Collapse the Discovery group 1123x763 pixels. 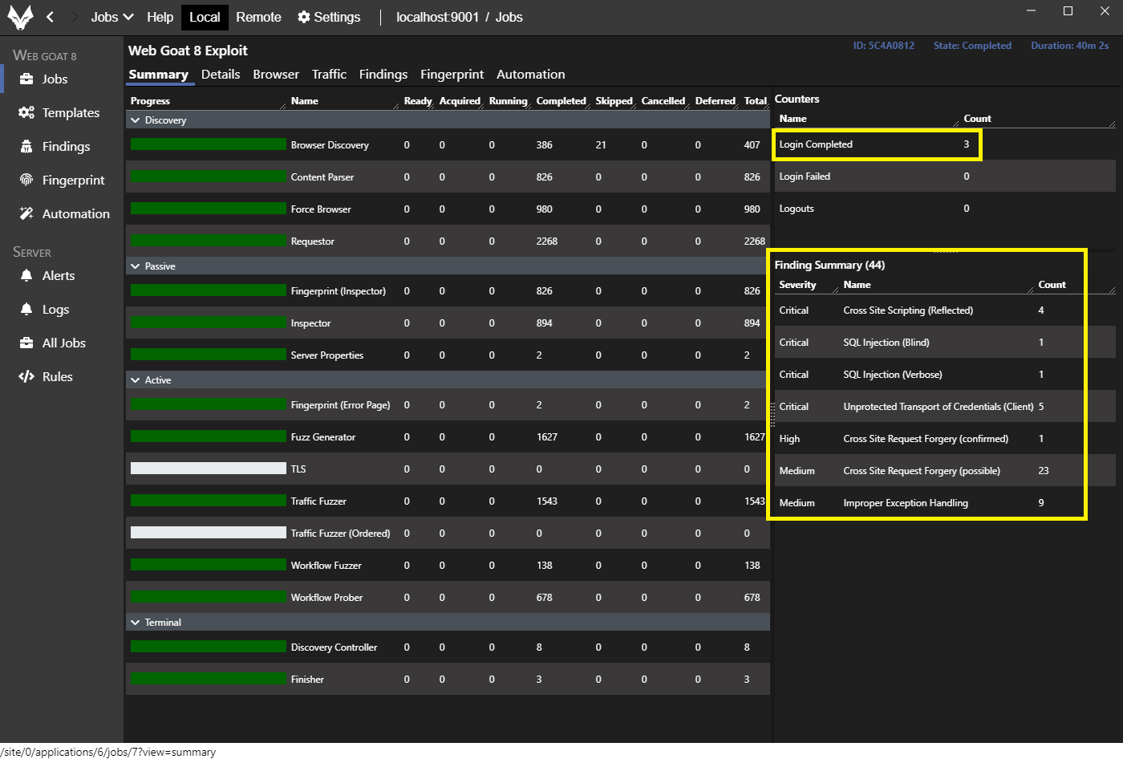click(135, 120)
